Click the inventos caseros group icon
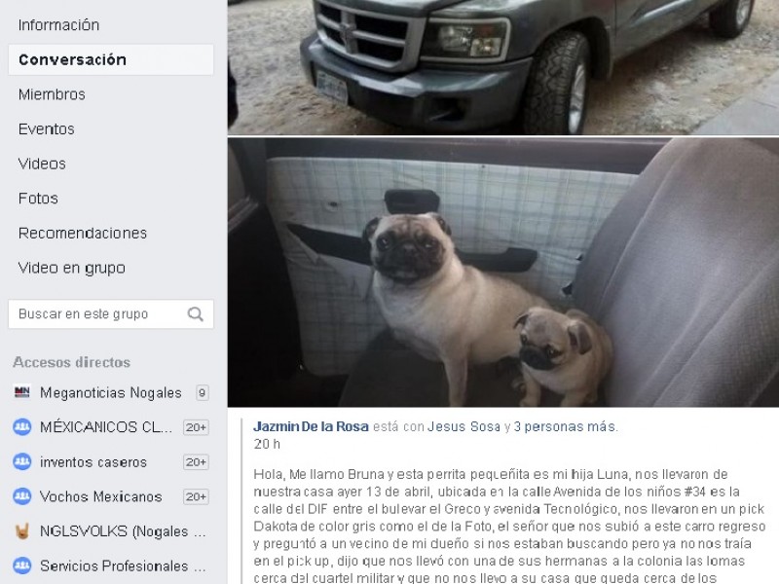Screen dimensions: 779x584 pyautogui.click(x=21, y=461)
